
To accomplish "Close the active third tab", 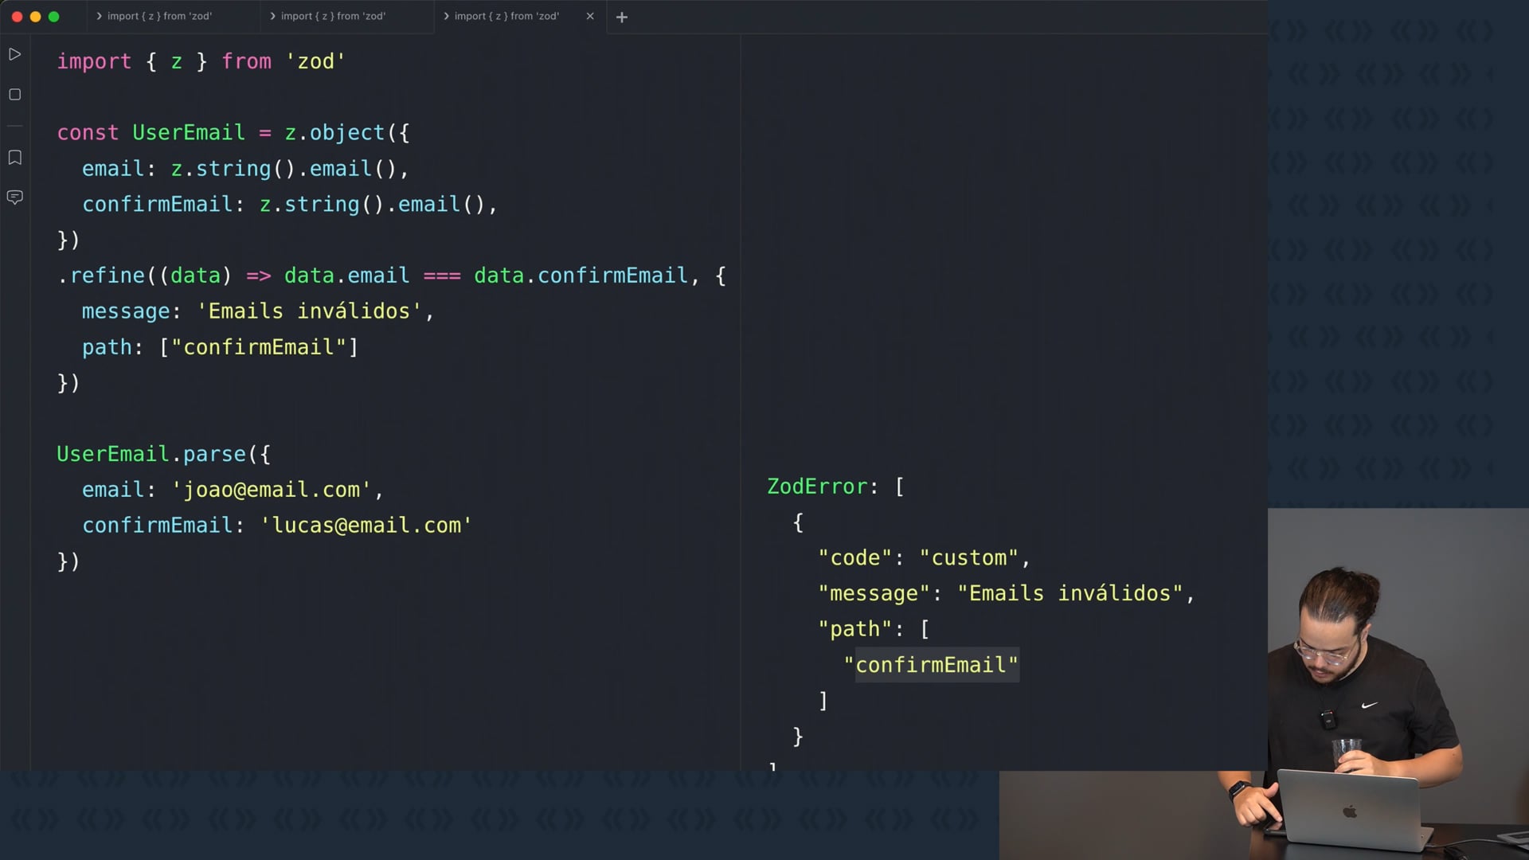I will pos(590,16).
